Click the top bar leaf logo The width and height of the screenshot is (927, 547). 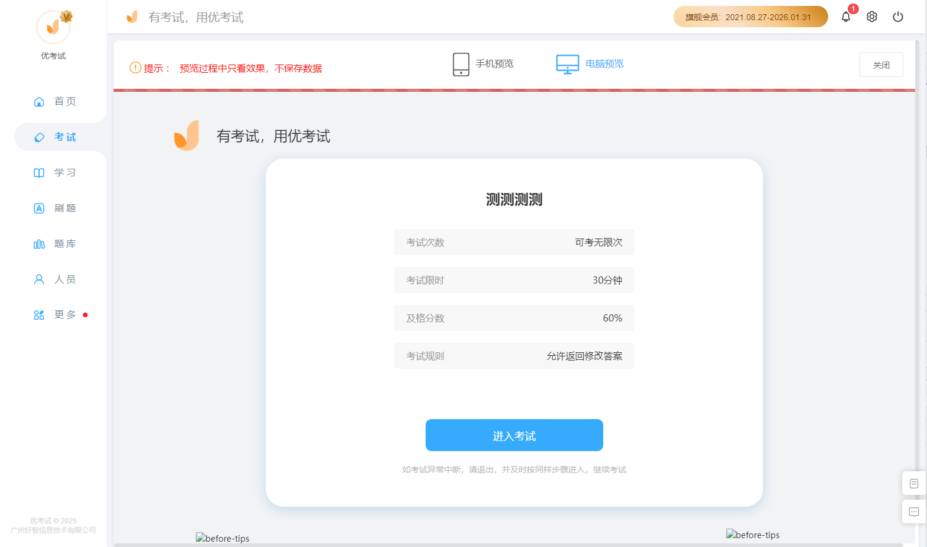point(132,17)
